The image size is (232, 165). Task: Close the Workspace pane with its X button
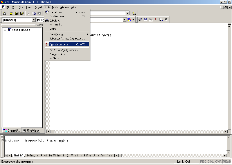click(x=41, y=25)
